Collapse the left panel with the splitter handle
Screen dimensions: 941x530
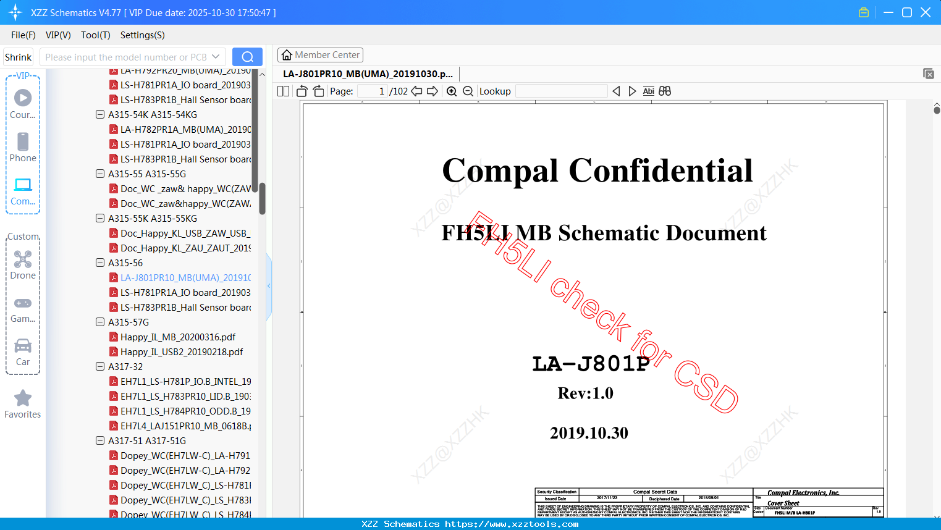pyautogui.click(x=269, y=285)
